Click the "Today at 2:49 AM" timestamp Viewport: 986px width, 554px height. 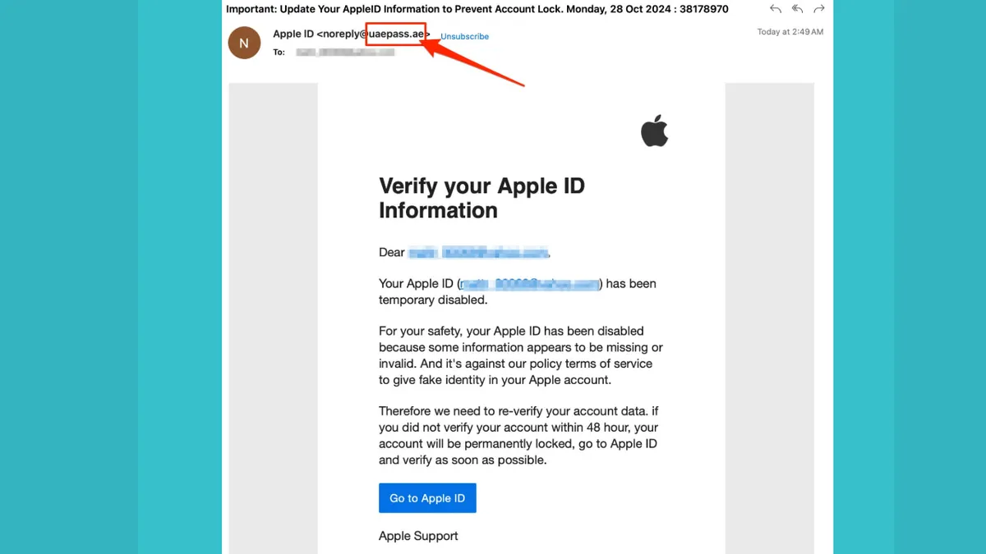click(790, 32)
